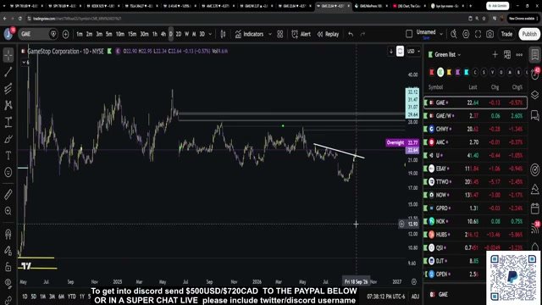
Task: Select the brush drawing tool
Action: 8,139
